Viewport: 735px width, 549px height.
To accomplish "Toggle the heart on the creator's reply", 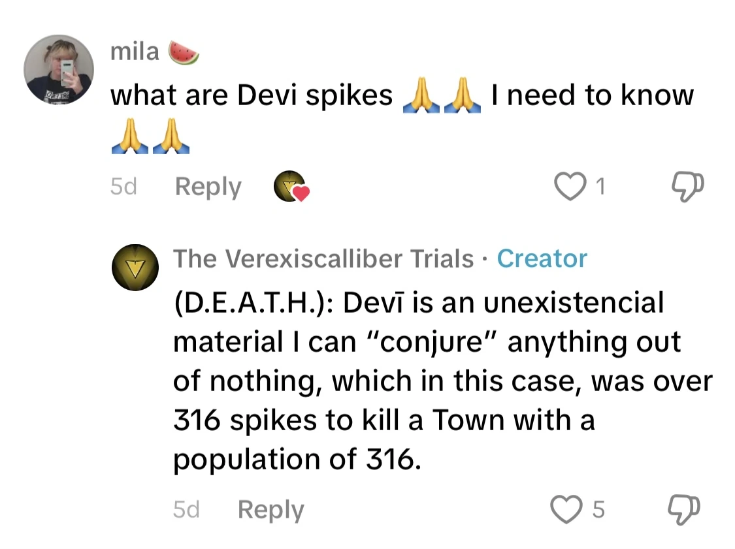I will 570,509.
